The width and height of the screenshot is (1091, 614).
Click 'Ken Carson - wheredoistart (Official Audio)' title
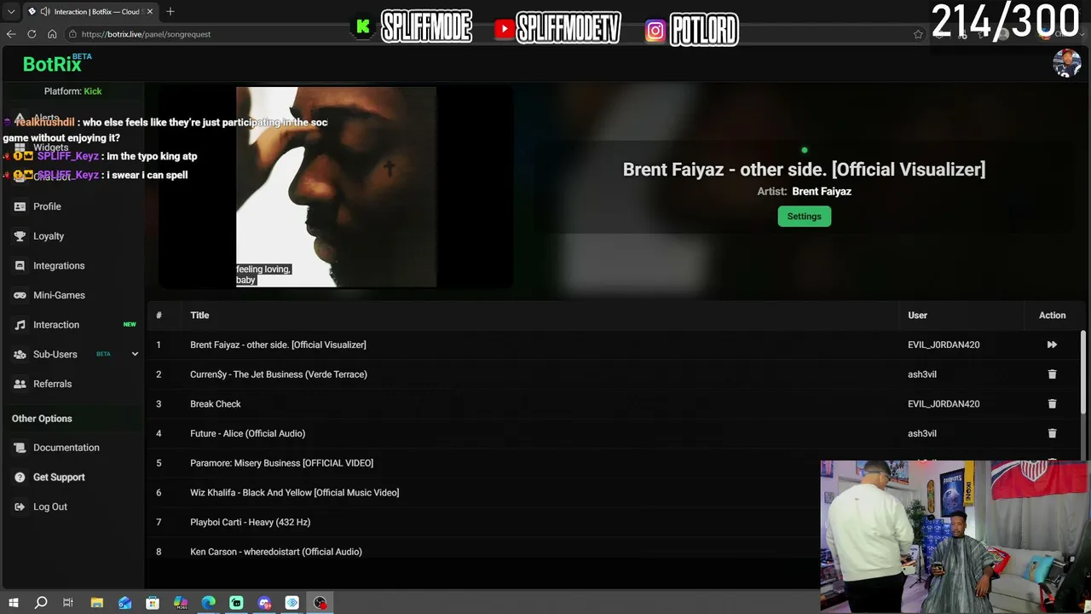[x=276, y=552]
